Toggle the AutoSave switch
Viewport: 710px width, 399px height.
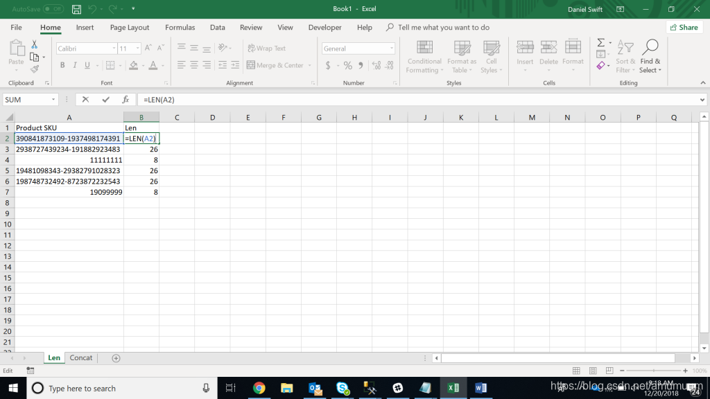point(53,9)
